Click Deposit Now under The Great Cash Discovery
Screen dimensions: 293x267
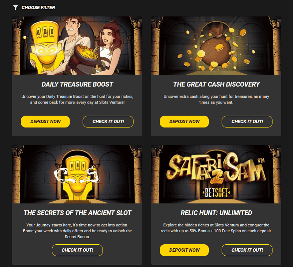(x=185, y=122)
